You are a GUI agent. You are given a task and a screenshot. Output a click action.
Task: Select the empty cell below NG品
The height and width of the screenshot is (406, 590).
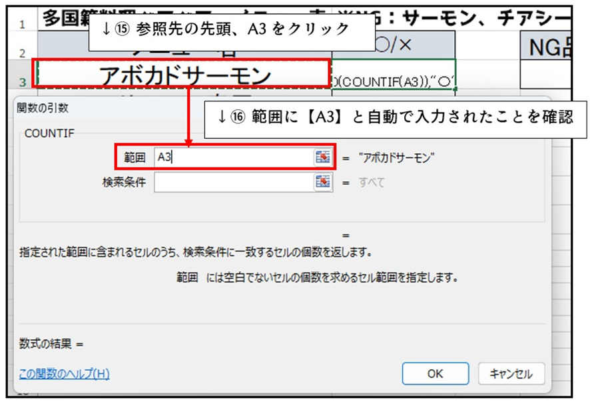(x=546, y=75)
